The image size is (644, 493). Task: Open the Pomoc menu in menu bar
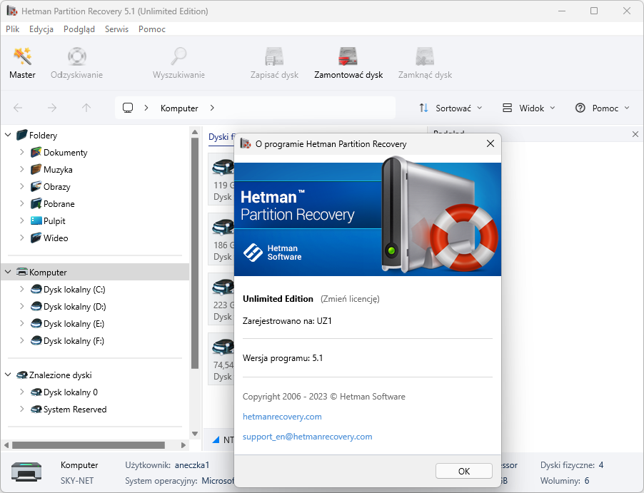click(x=152, y=29)
